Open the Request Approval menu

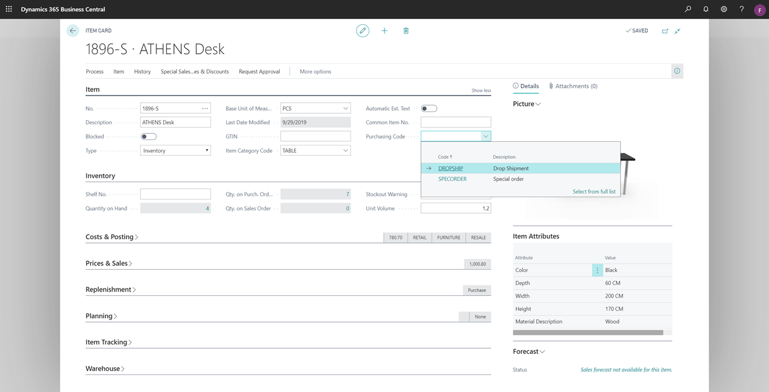click(259, 71)
